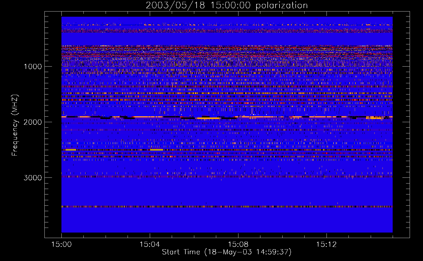The height and width of the screenshot is (261, 423).
Task: Click the 'Start Time (18-May-03 14:59:37)' caption
Action: (227, 252)
